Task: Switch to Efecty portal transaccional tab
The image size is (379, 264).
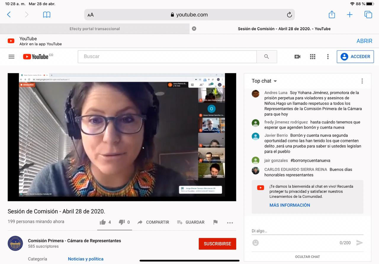Action: 95,29
